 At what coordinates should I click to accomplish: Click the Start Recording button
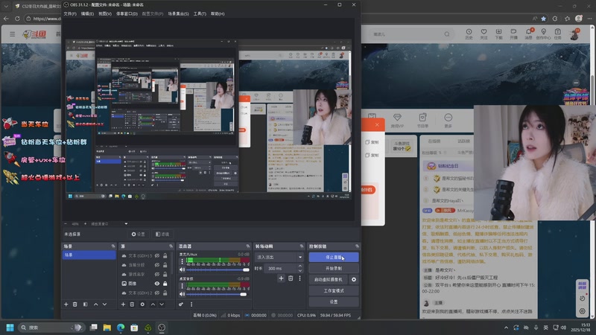[x=334, y=268]
